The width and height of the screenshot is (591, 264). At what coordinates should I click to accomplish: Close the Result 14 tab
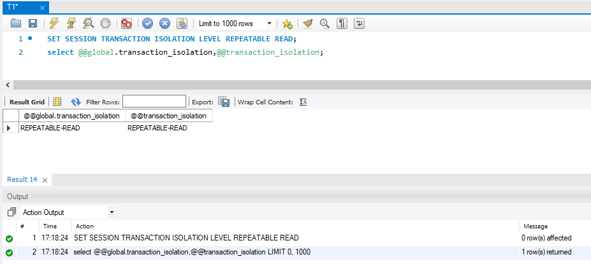coord(45,181)
